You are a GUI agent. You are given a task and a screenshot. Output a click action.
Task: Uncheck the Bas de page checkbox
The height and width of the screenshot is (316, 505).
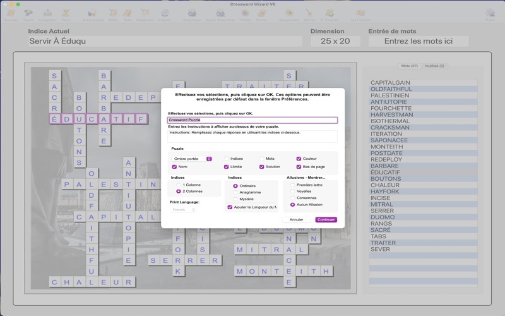tap(299, 167)
